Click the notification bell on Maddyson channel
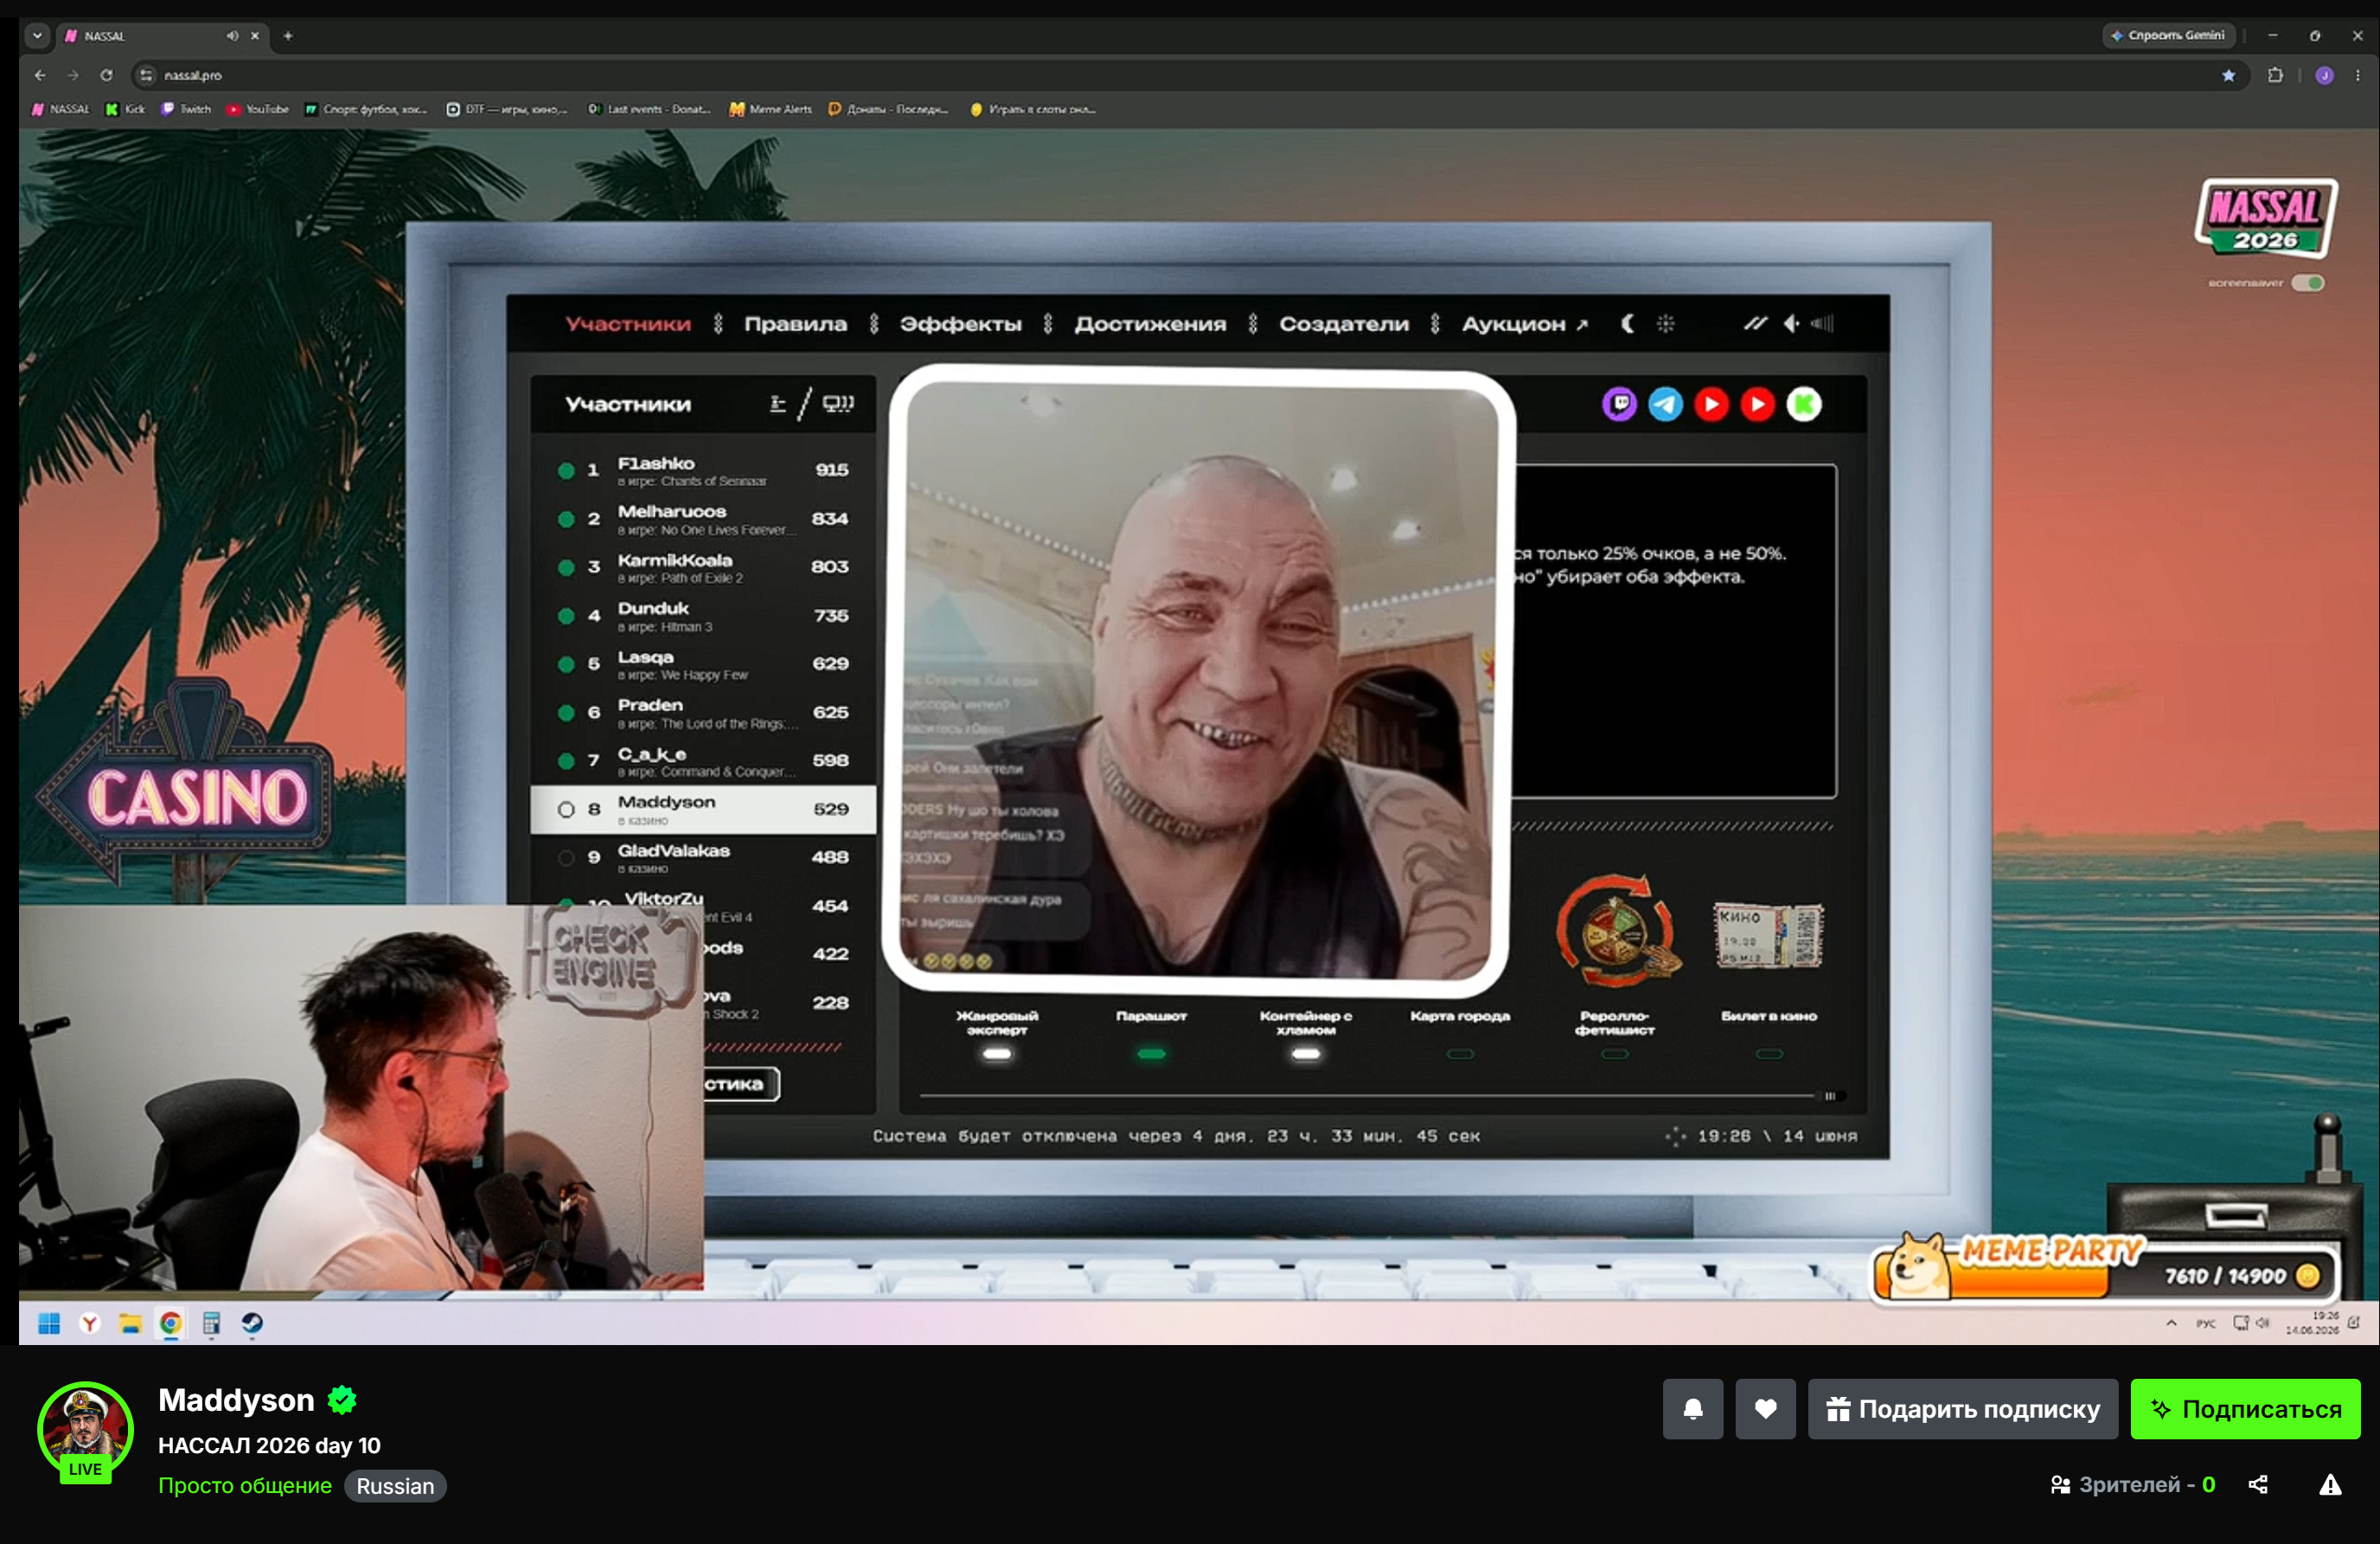This screenshot has height=1544, width=2380. (x=1692, y=1409)
